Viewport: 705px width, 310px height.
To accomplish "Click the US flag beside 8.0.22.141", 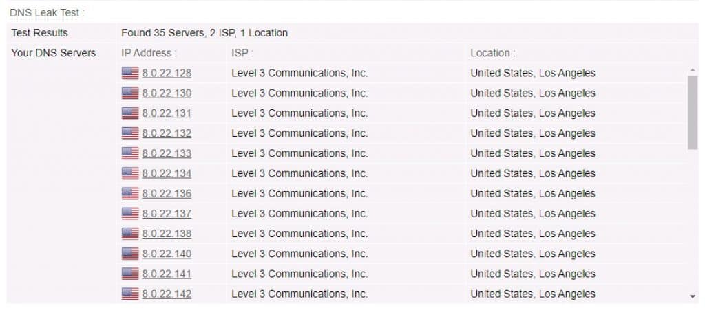I will (x=130, y=274).
